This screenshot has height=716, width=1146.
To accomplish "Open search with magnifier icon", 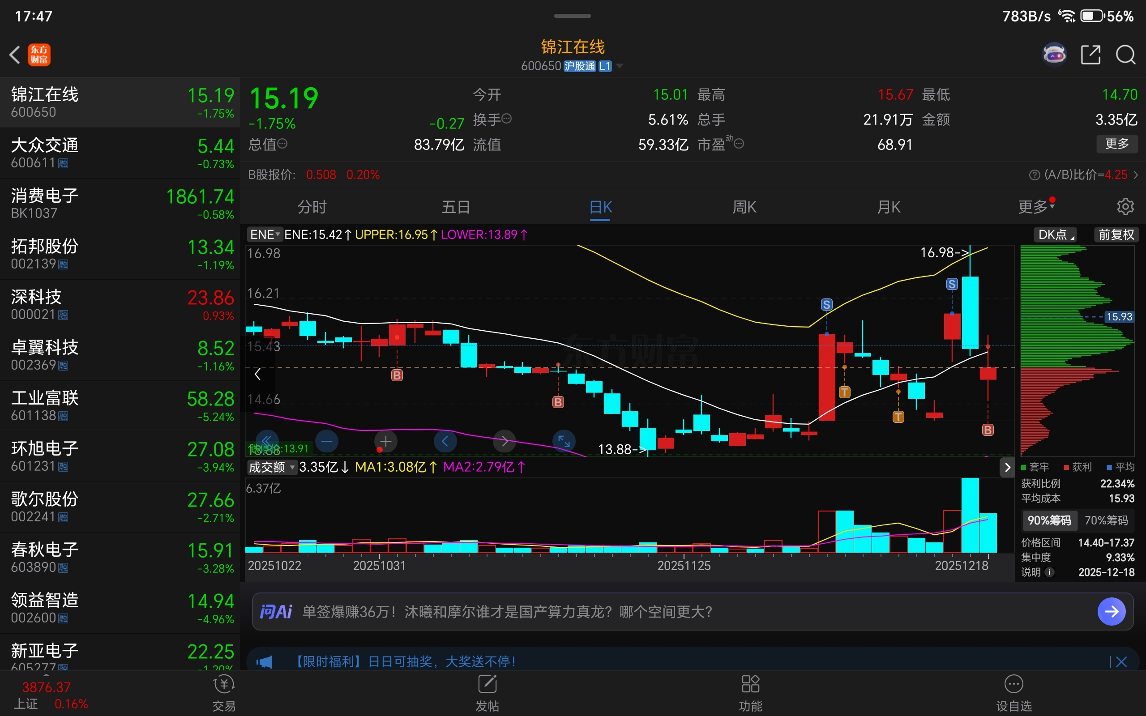I will click(1125, 55).
